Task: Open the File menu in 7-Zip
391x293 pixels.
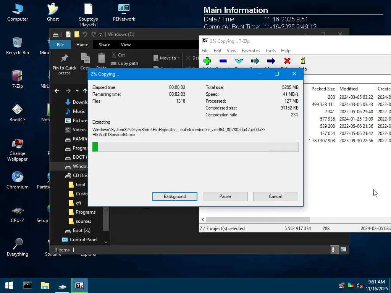Action: 205,51
